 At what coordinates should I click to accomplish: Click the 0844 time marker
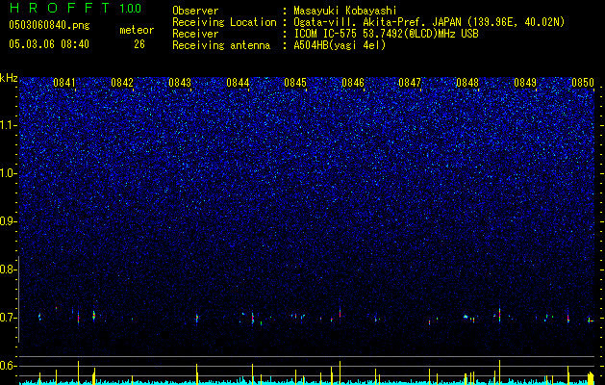(x=238, y=83)
